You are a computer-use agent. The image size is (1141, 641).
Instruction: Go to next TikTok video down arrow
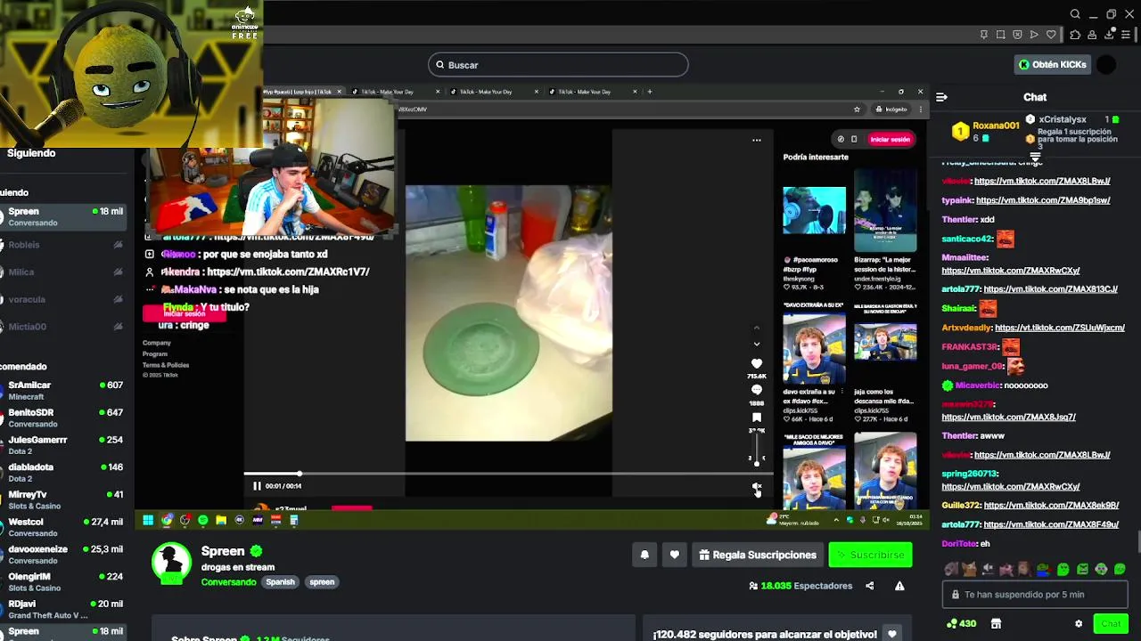757,344
